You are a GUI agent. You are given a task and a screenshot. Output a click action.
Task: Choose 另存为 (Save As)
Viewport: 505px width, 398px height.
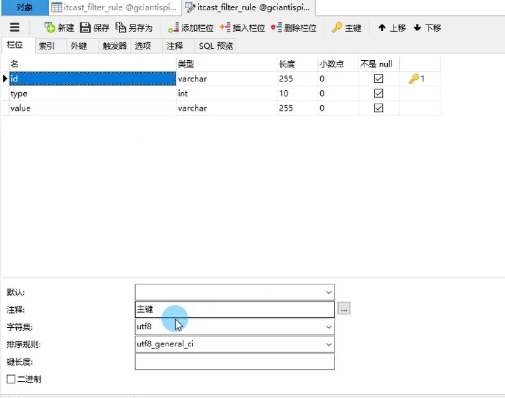pyautogui.click(x=134, y=27)
